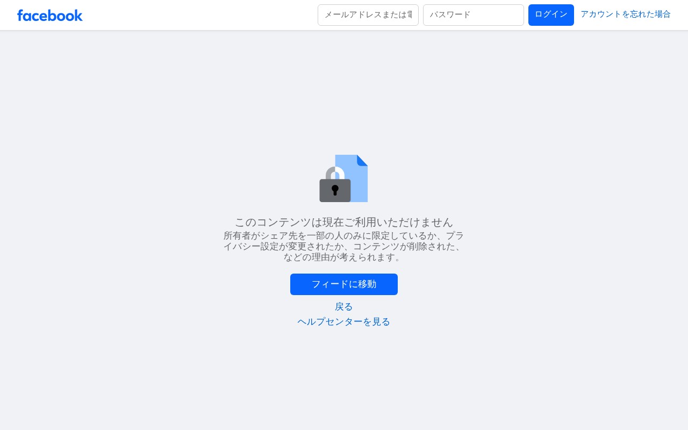The height and width of the screenshot is (430, 688).
Task: Click the keyhole on the padlock
Action: point(335,190)
